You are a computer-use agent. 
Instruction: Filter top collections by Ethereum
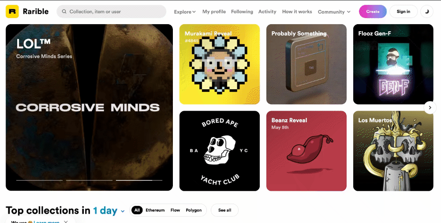point(155,210)
